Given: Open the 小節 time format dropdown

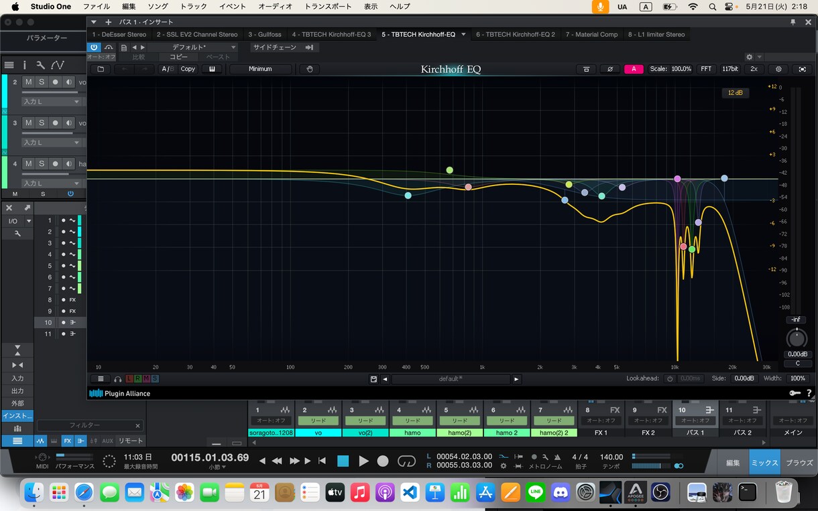Looking at the screenshot, I should point(216,467).
